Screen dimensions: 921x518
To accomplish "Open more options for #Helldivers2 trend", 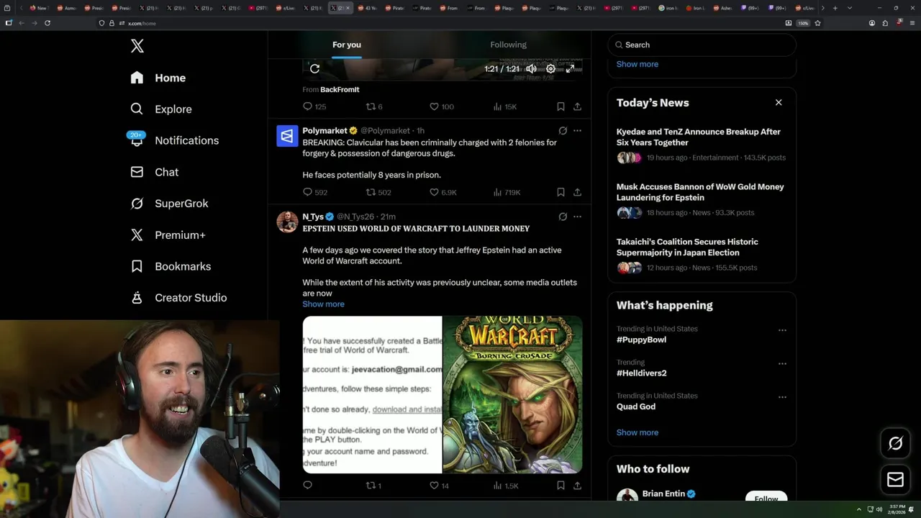I will [x=782, y=364].
